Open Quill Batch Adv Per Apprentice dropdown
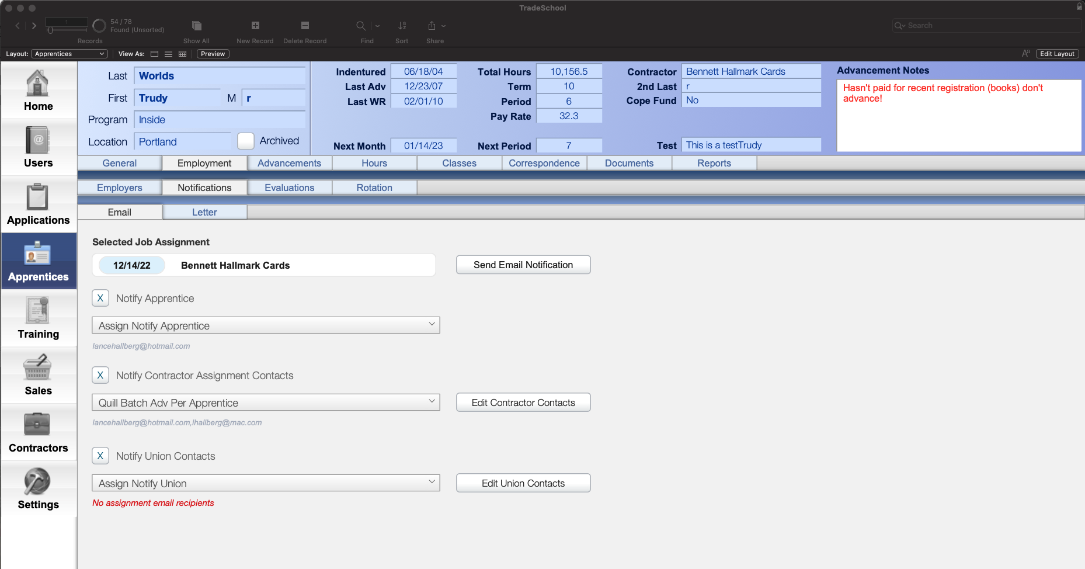Viewport: 1085px width, 569px height. tap(266, 403)
